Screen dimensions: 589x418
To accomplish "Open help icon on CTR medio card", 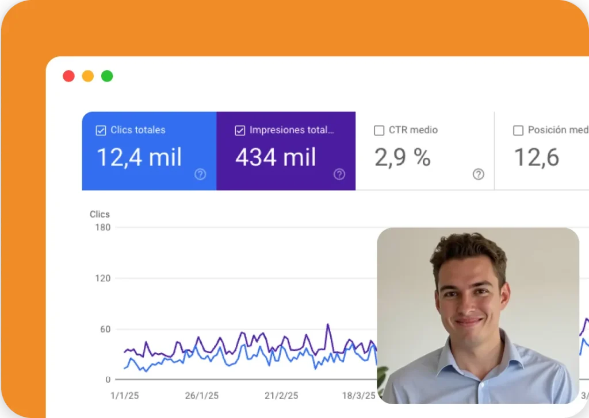I will (479, 175).
